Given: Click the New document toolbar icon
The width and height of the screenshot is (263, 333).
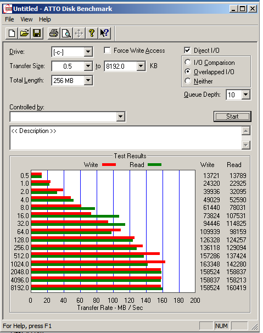Looking at the screenshot, I should pyautogui.click(x=12, y=33).
